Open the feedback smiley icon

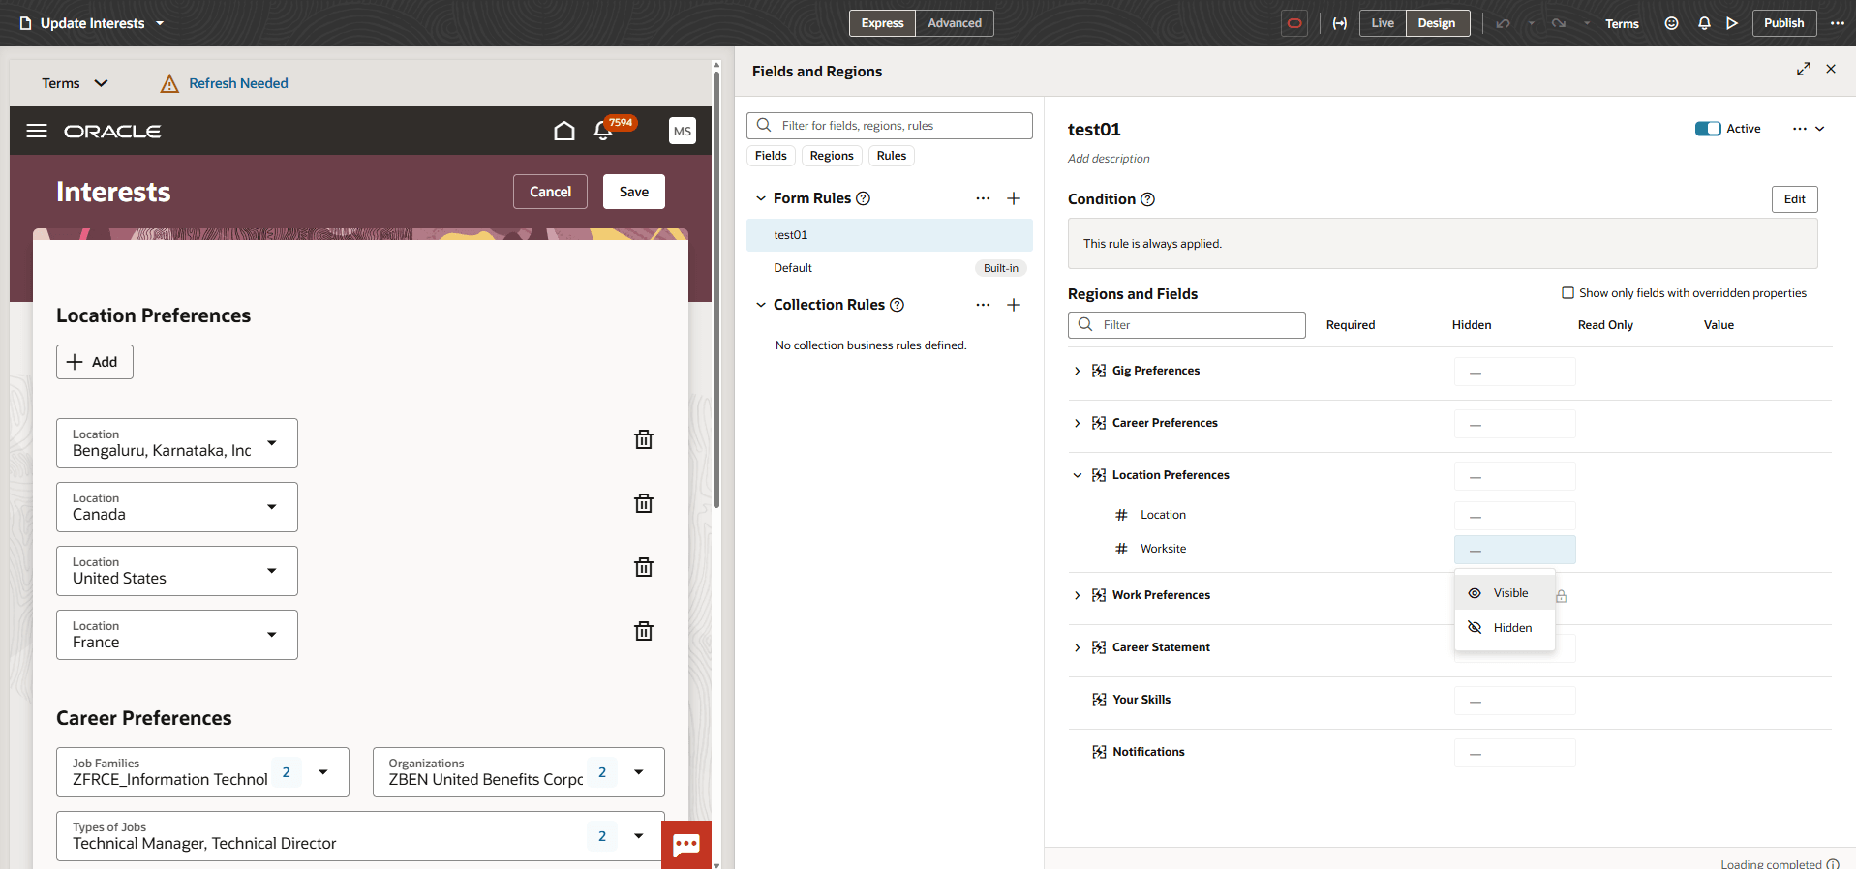(1671, 23)
